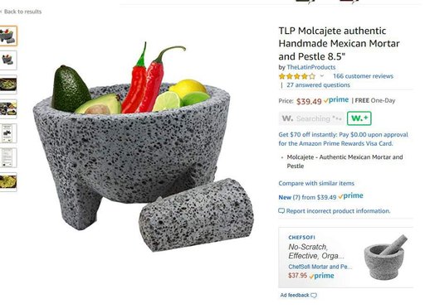Open 166 customer reviews link
The width and height of the screenshot is (425, 308).
coord(363,76)
